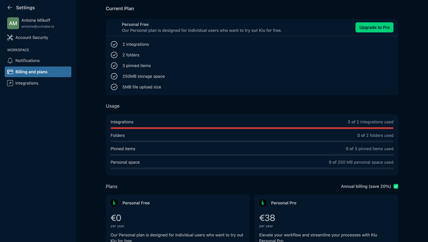Select the Usage section heading

[113, 106]
